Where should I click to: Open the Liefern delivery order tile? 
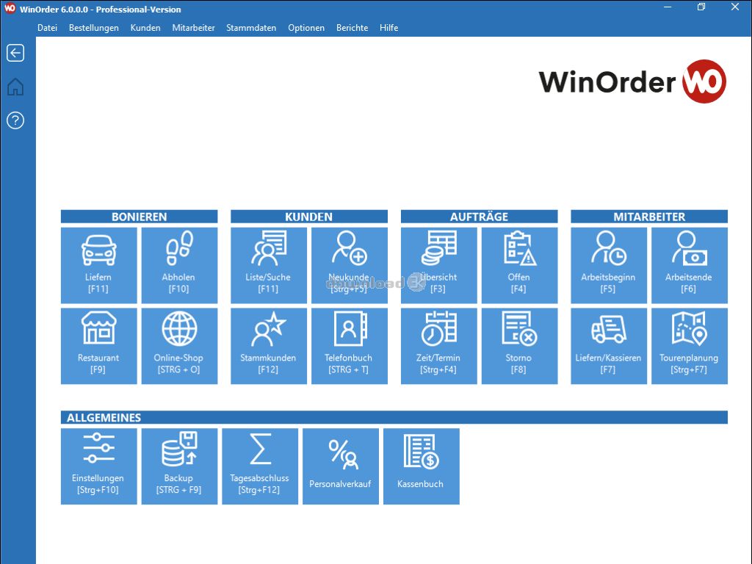pyautogui.click(x=99, y=265)
